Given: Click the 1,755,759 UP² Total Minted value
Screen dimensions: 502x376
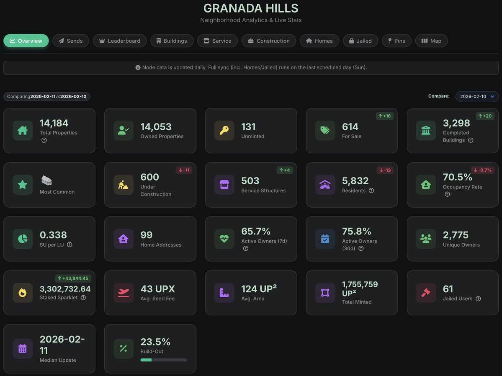Looking at the screenshot, I should click(360, 288).
